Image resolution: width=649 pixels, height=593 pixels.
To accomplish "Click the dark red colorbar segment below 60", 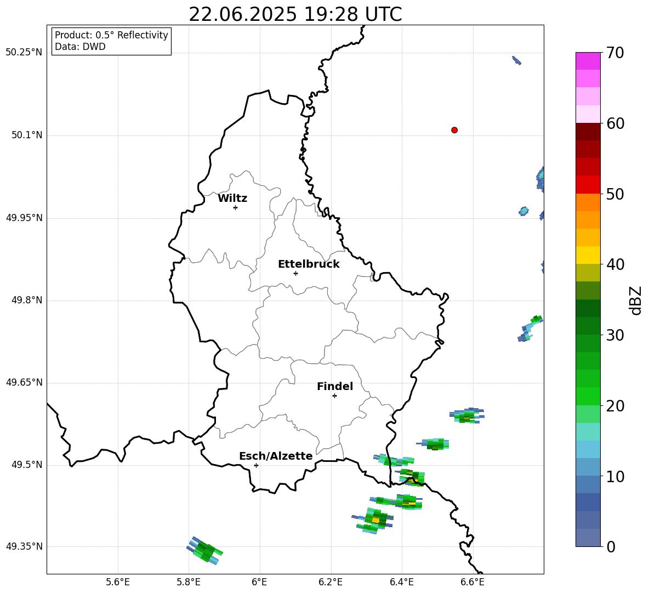I will click(588, 132).
